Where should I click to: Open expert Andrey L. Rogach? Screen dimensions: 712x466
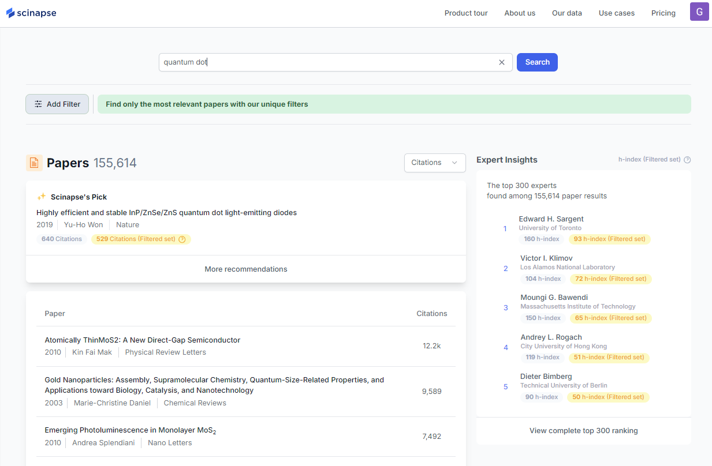pyautogui.click(x=551, y=337)
